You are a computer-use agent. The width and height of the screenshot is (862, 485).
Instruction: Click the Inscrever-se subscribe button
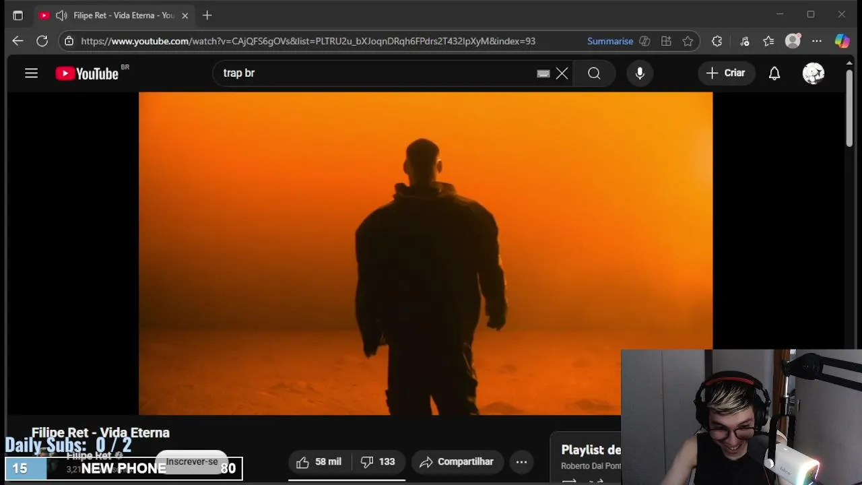tap(192, 461)
